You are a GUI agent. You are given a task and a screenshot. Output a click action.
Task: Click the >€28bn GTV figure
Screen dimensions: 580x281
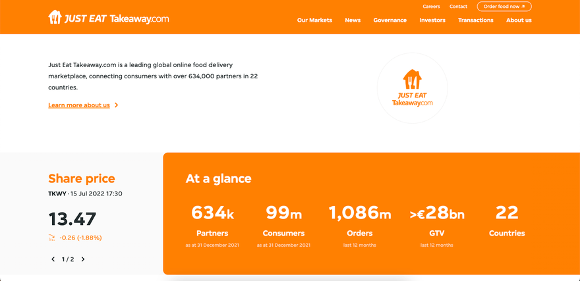pyautogui.click(x=437, y=213)
